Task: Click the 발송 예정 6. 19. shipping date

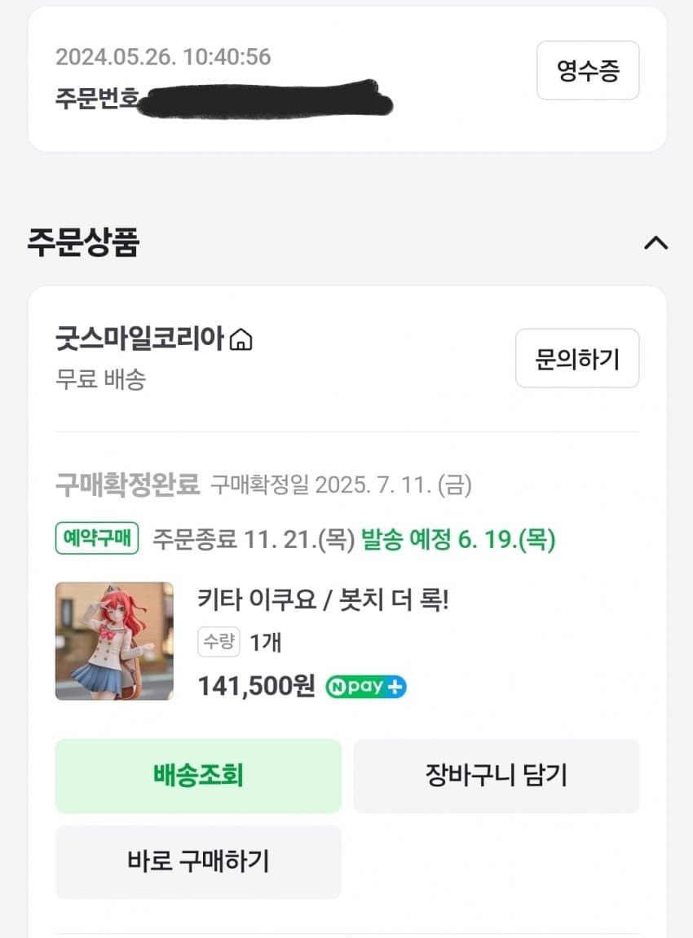Action: 457,540
